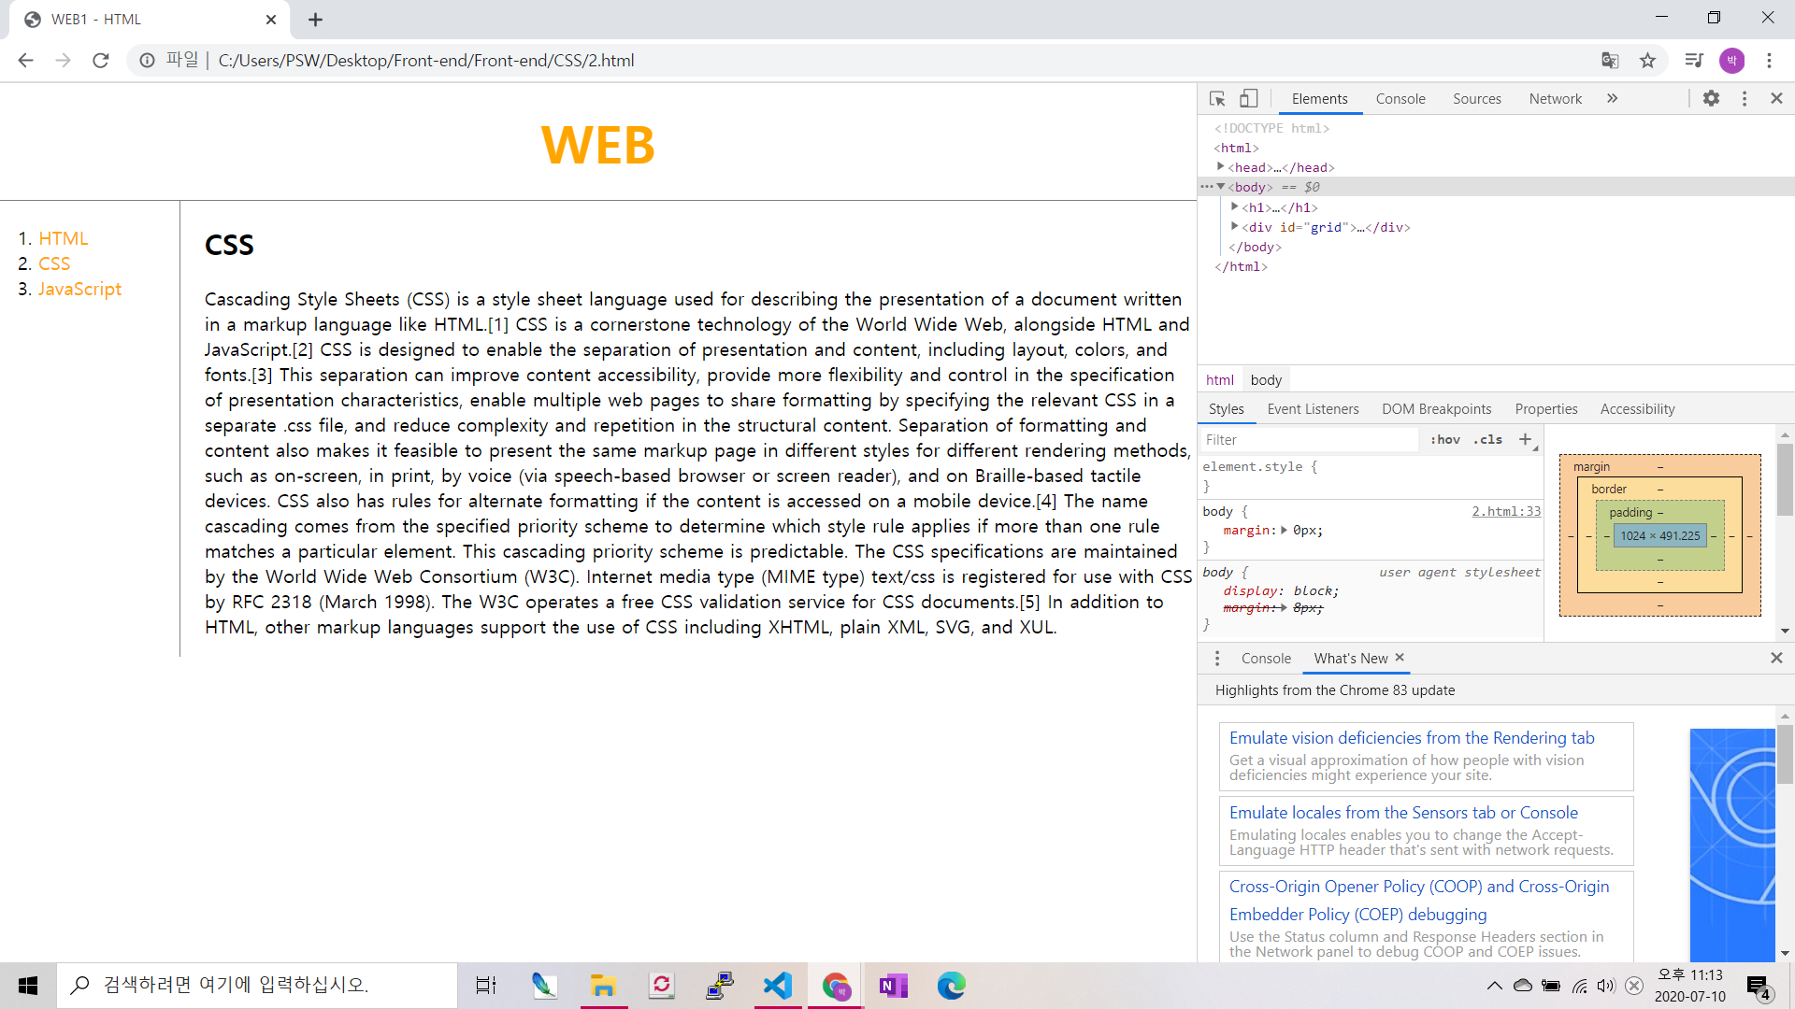Add new style rule plus icon
Image resolution: width=1795 pixels, height=1009 pixels.
[1525, 439]
